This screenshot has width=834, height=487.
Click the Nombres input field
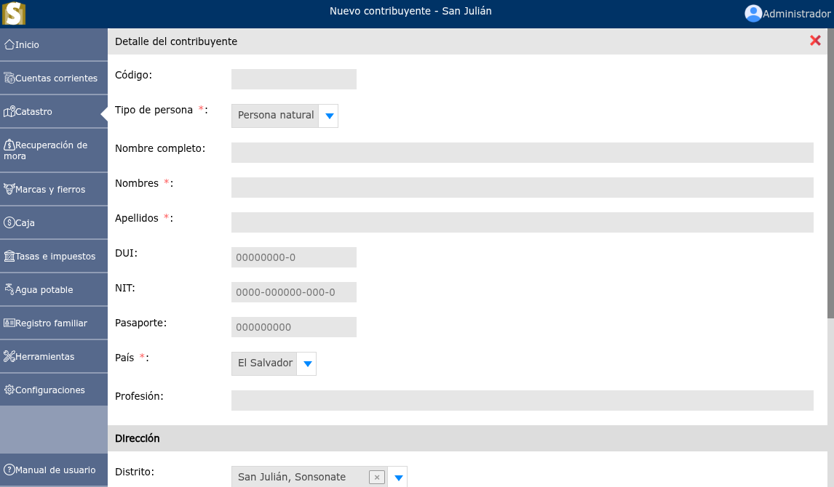(522, 188)
